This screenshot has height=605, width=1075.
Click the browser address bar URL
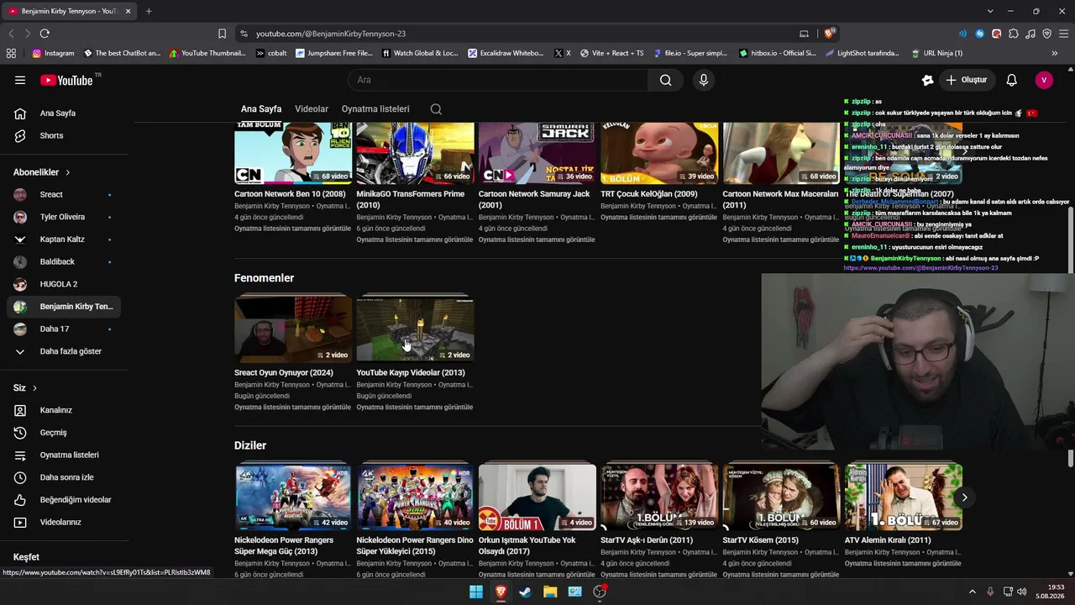331,34
